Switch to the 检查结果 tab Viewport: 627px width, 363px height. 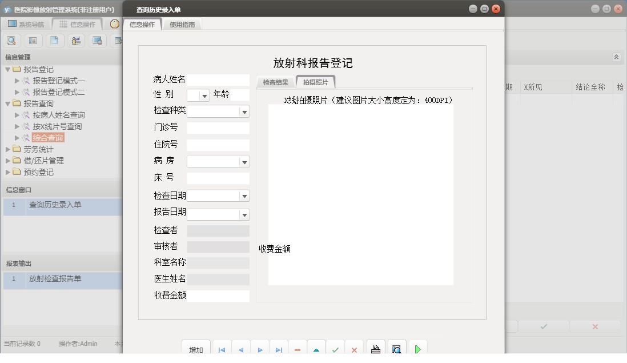click(275, 81)
